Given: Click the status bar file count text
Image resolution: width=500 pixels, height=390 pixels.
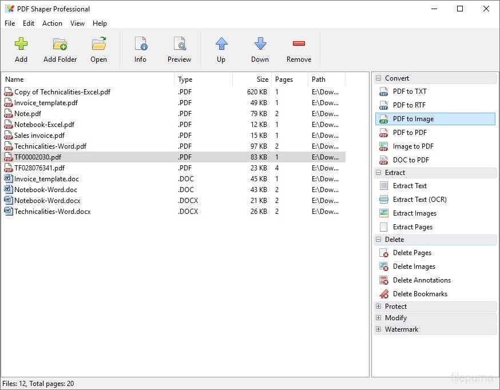Looking at the screenshot, I should [x=38, y=384].
